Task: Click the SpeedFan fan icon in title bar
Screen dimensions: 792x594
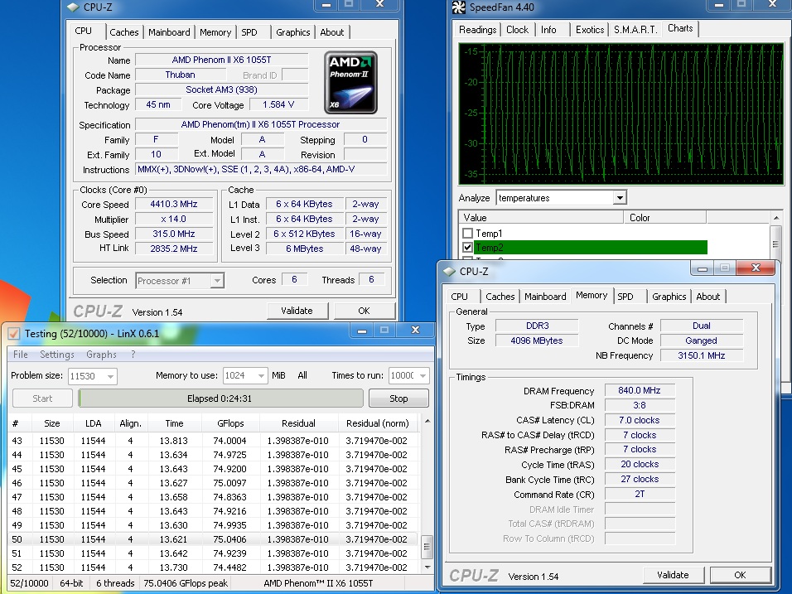Action: pos(458,7)
